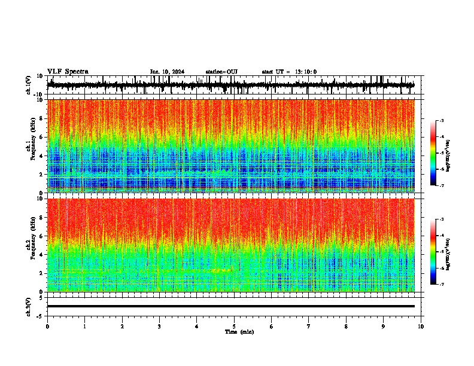Click the "Jan. 10, 2024" date label
474x366 pixels.
point(167,72)
